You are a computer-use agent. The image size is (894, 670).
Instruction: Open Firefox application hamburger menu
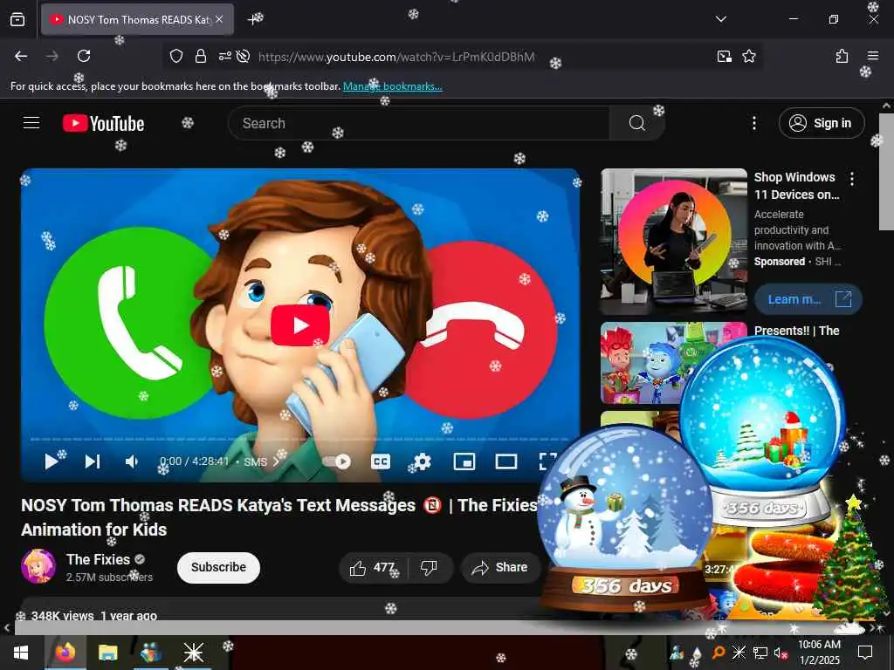[872, 56]
